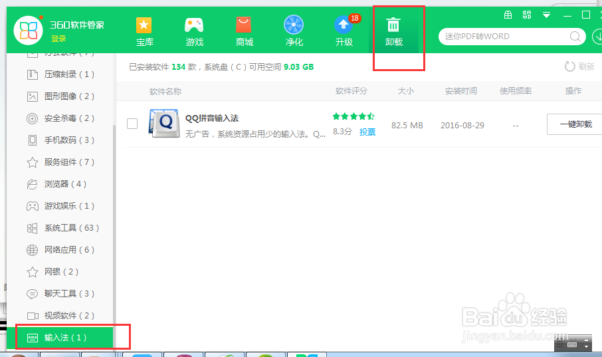Select the 视频软件 (2) category
Image resolution: width=602 pixels, height=357 pixels.
pyautogui.click(x=60, y=316)
